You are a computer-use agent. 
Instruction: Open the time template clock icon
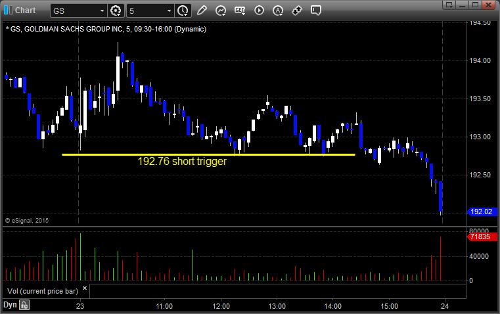pyautogui.click(x=183, y=11)
